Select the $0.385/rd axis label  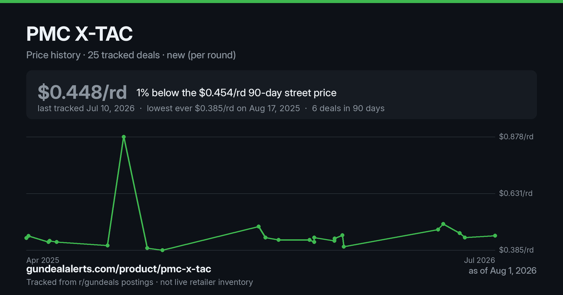pos(517,250)
